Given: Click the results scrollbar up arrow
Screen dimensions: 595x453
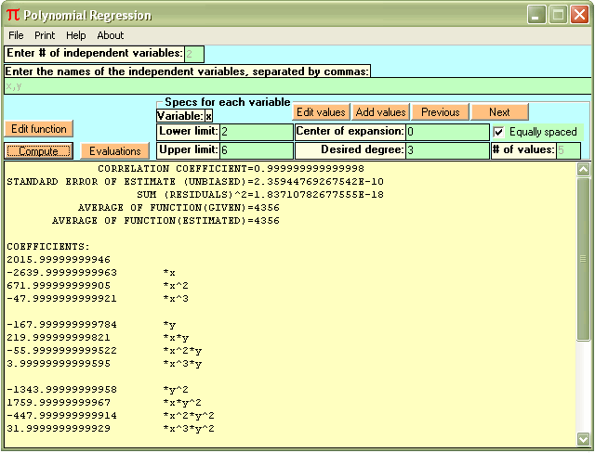Looking at the screenshot, I should coord(583,170).
